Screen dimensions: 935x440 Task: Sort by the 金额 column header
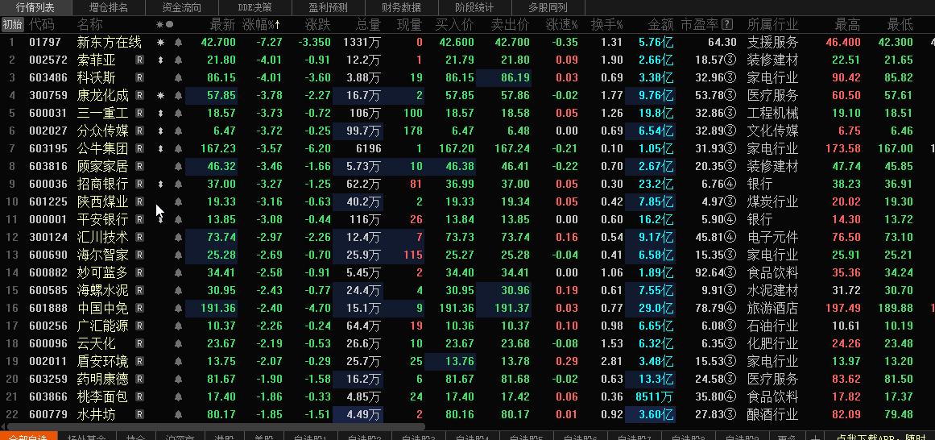[660, 24]
